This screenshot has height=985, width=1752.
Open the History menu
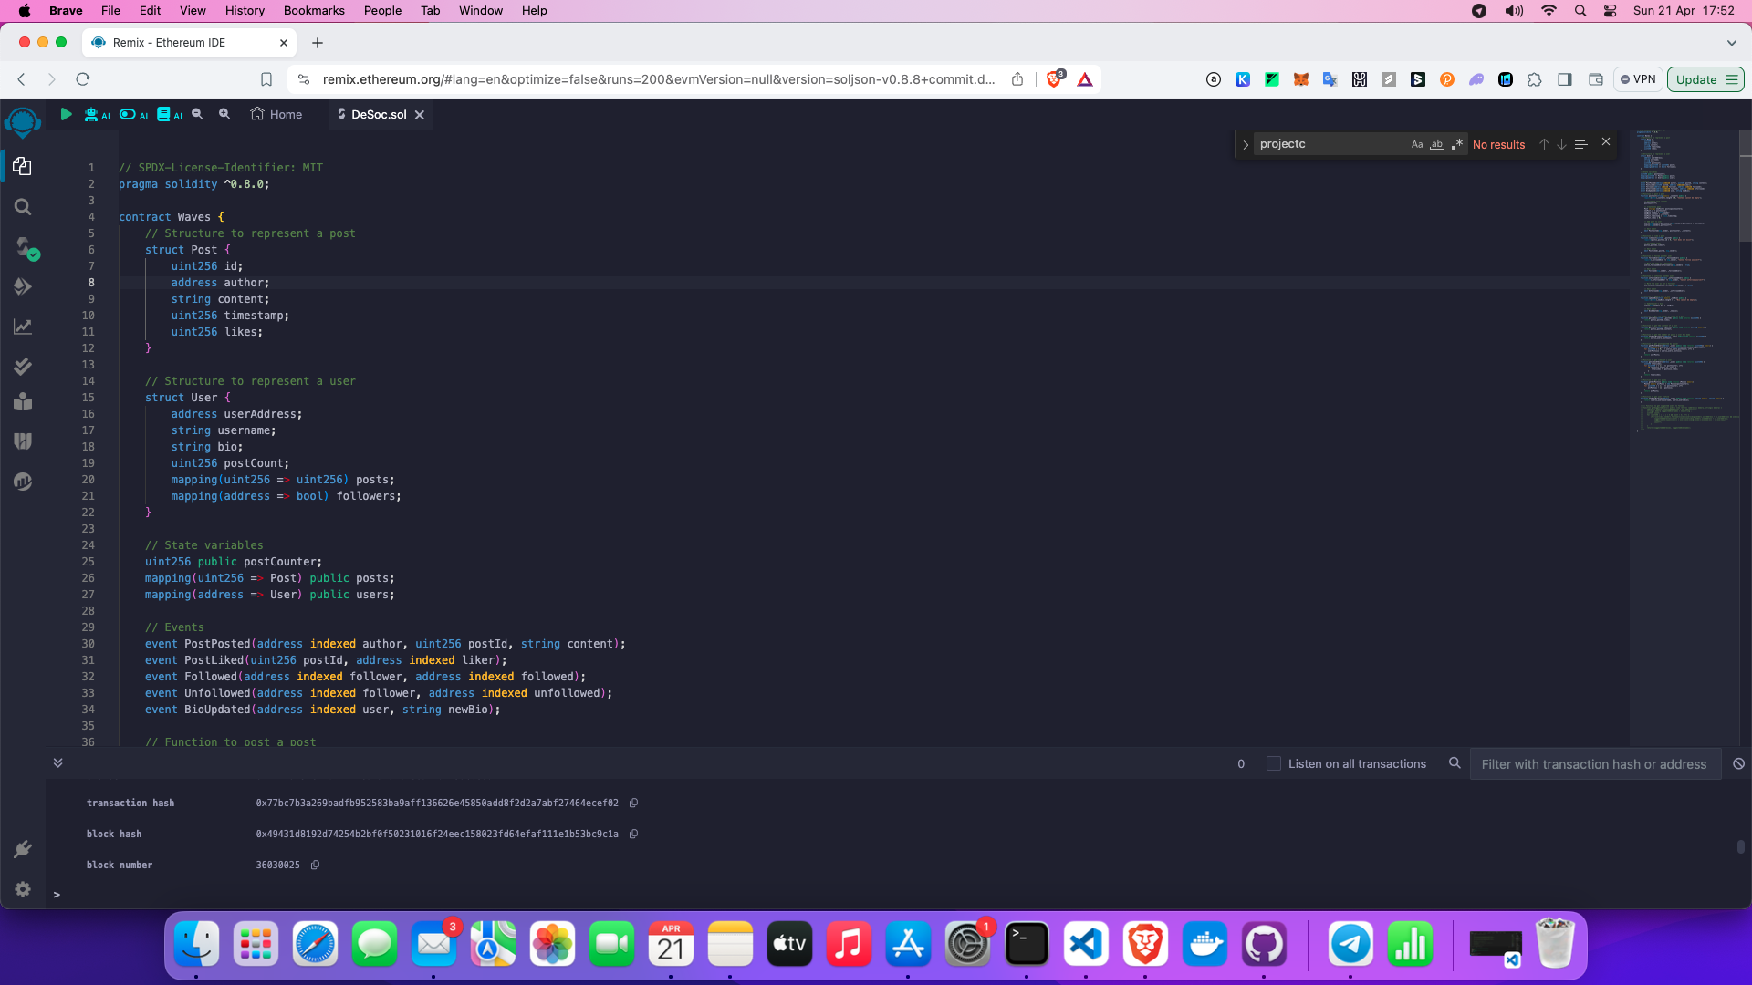coord(245,11)
